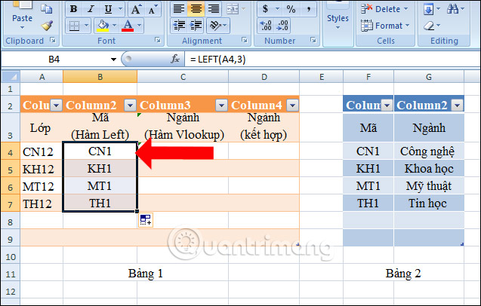Select column B header

pos(100,77)
